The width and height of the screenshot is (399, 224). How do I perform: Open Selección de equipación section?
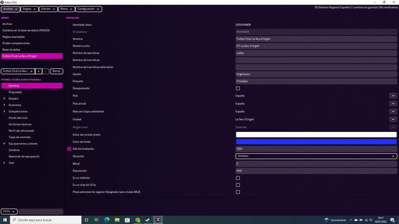pos(24,157)
